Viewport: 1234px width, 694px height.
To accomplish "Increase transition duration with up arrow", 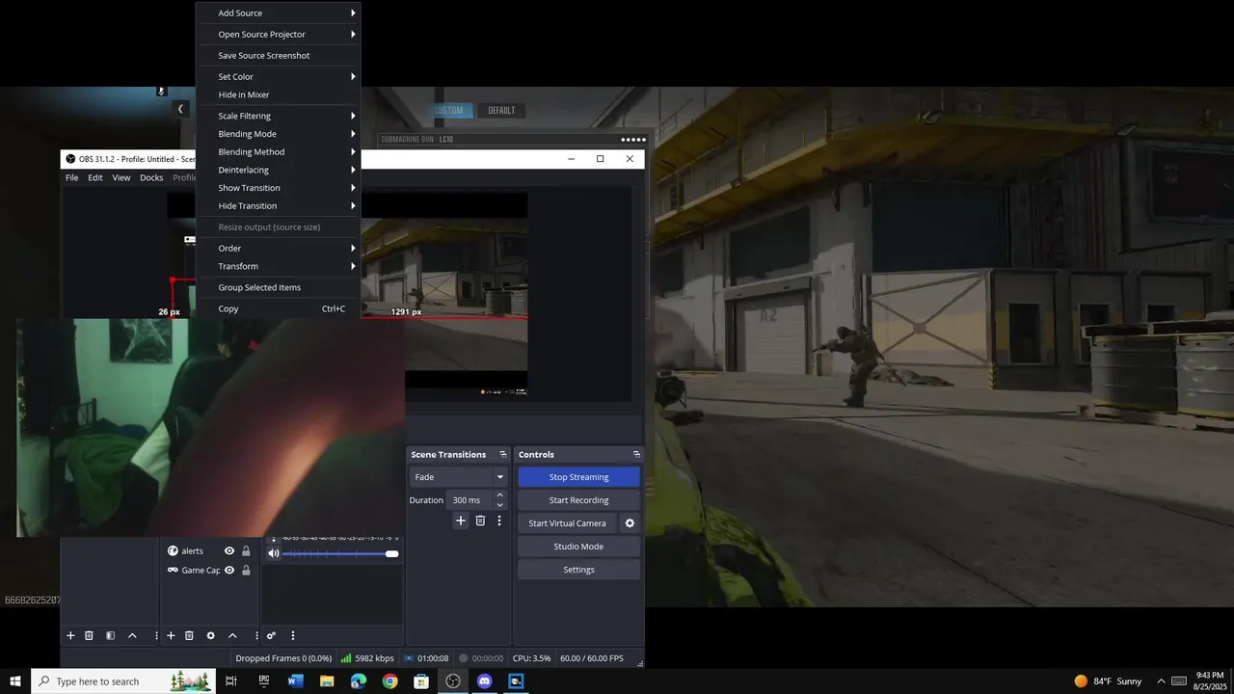I will tap(499, 495).
